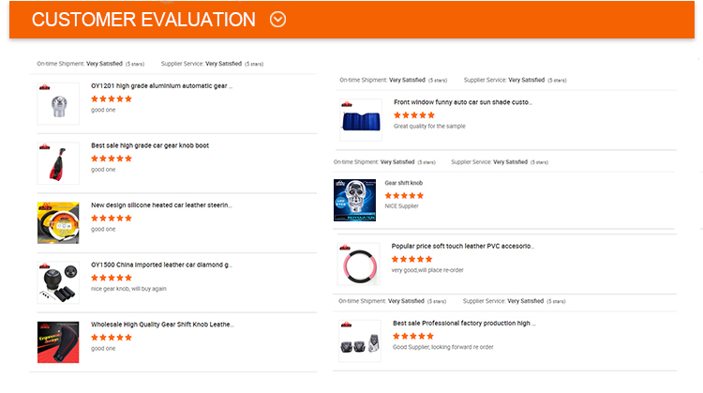Click 'Wholesale High Quality Gear Shift Knob' title
The image size is (703, 393).
pyautogui.click(x=161, y=325)
